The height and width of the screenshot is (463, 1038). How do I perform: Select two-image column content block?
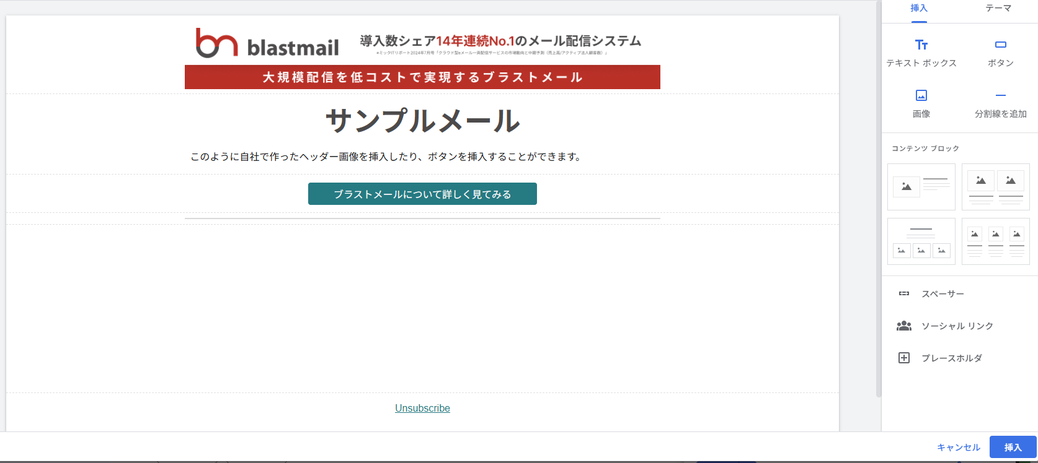click(996, 187)
